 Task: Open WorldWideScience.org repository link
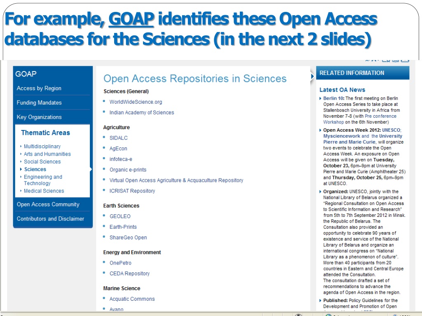[136, 102]
